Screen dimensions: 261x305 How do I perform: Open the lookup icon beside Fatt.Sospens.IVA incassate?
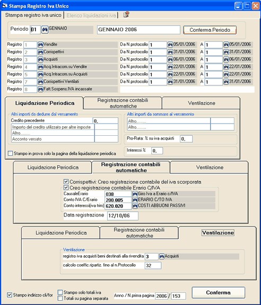(40, 89)
